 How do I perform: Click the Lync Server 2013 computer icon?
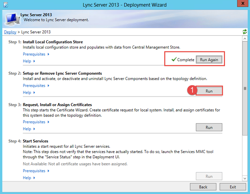(12, 18)
